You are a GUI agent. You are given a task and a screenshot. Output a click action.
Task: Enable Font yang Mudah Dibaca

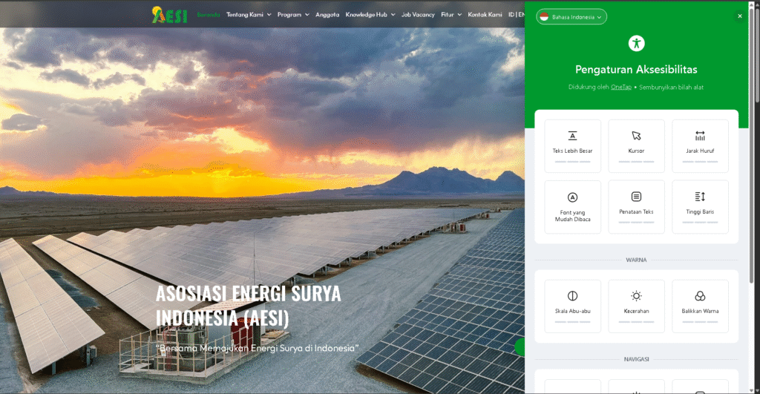point(572,207)
